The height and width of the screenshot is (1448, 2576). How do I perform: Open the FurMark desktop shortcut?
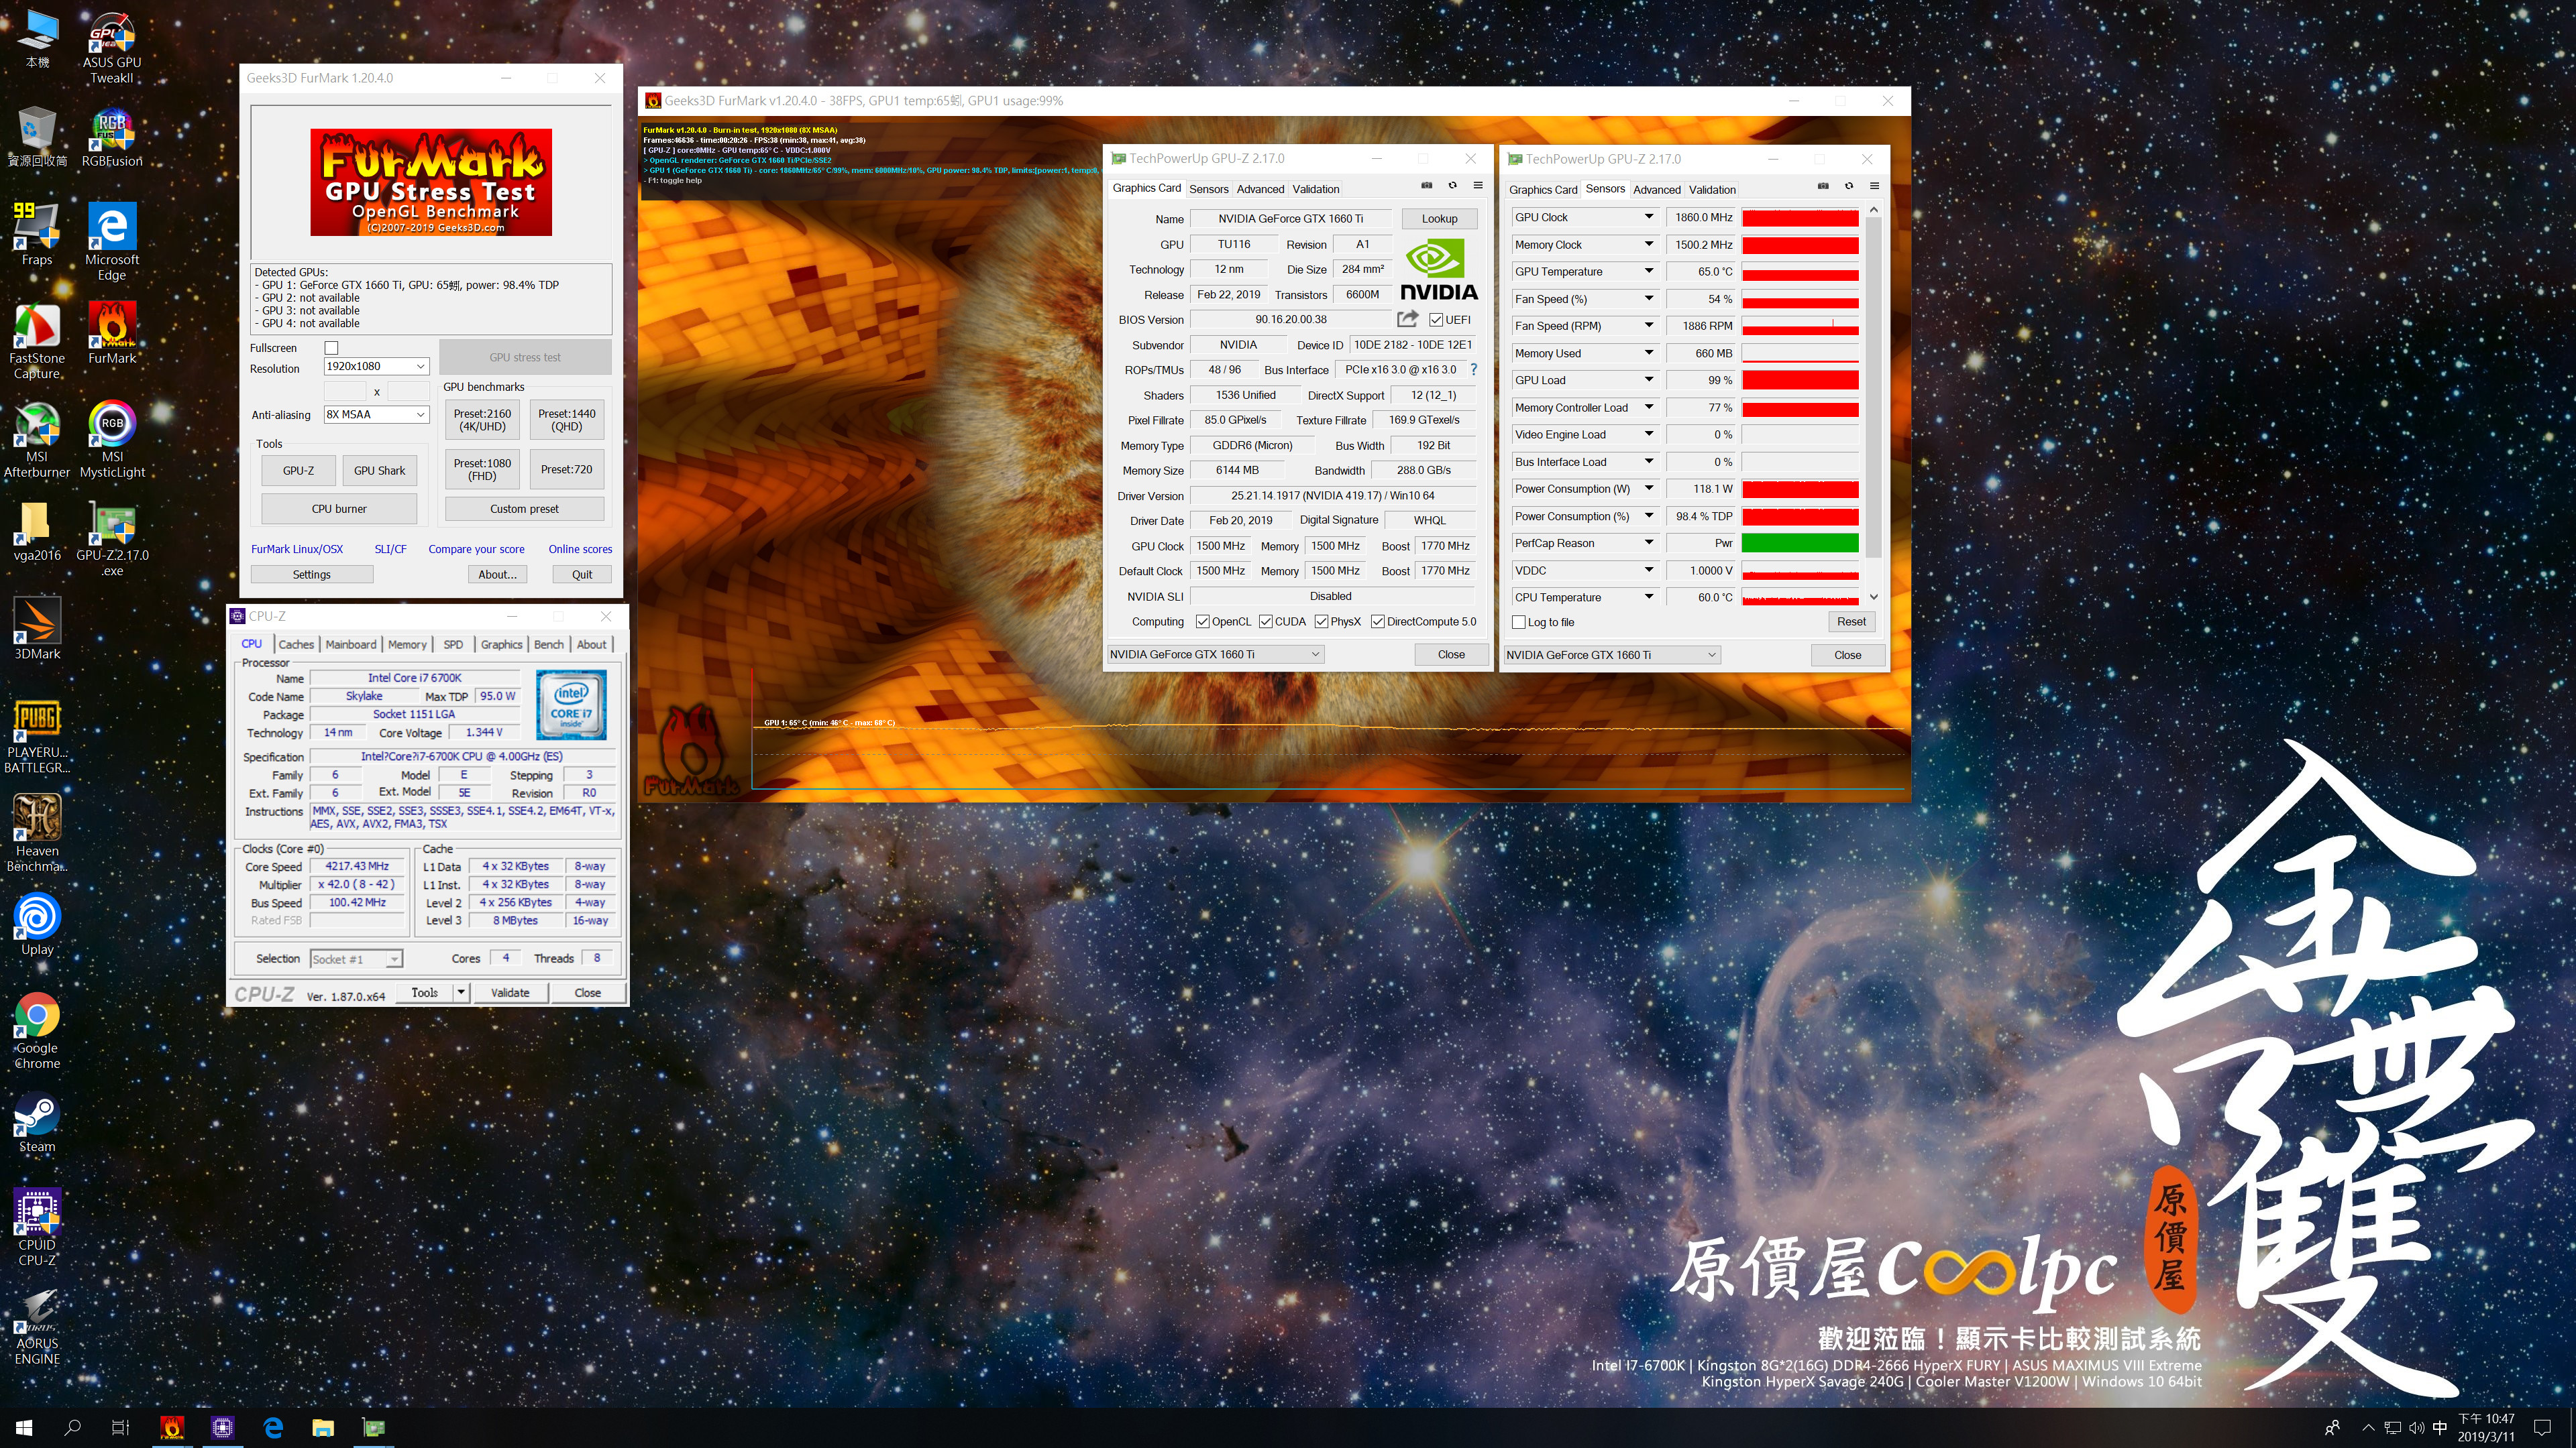pyautogui.click(x=112, y=334)
